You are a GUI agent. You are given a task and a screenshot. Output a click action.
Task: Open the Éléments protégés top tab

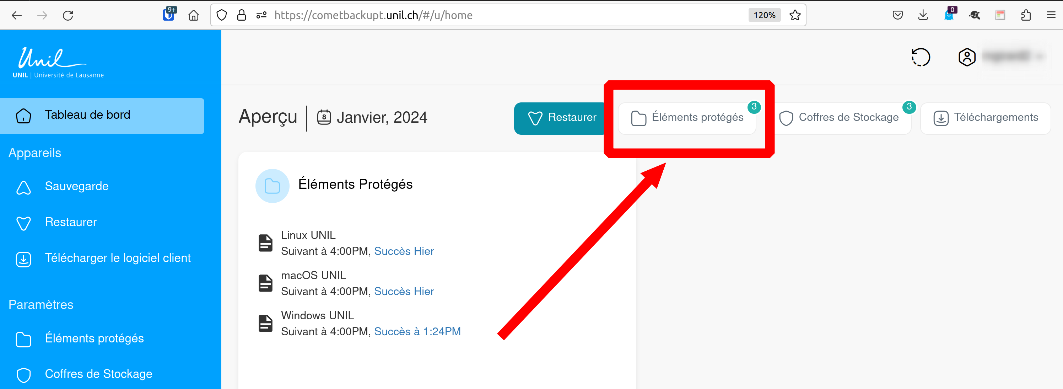tap(687, 118)
